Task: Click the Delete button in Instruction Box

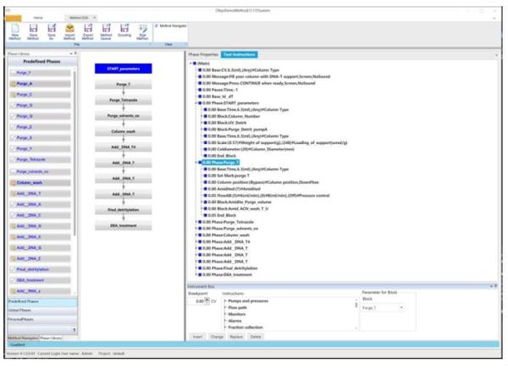Action: pos(255,336)
